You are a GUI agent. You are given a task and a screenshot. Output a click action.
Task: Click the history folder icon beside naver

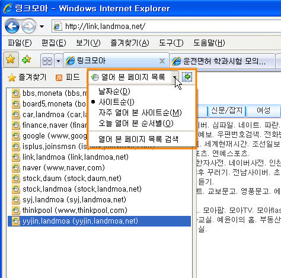[15, 168]
